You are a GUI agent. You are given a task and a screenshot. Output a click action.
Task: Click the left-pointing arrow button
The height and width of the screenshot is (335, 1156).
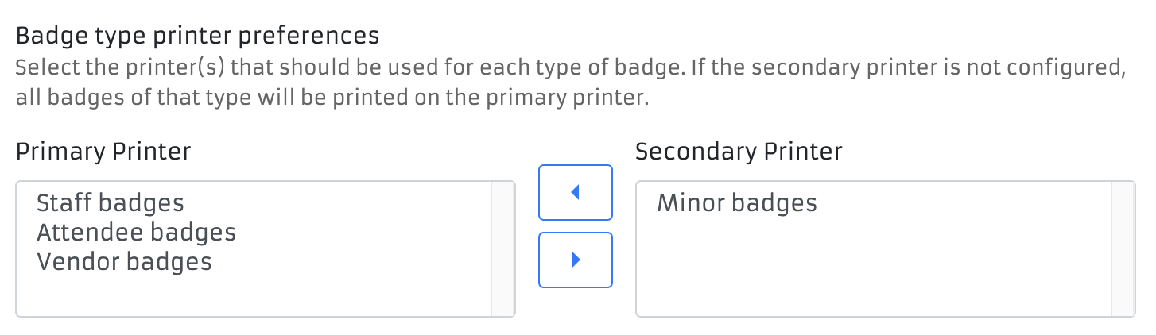[575, 192]
